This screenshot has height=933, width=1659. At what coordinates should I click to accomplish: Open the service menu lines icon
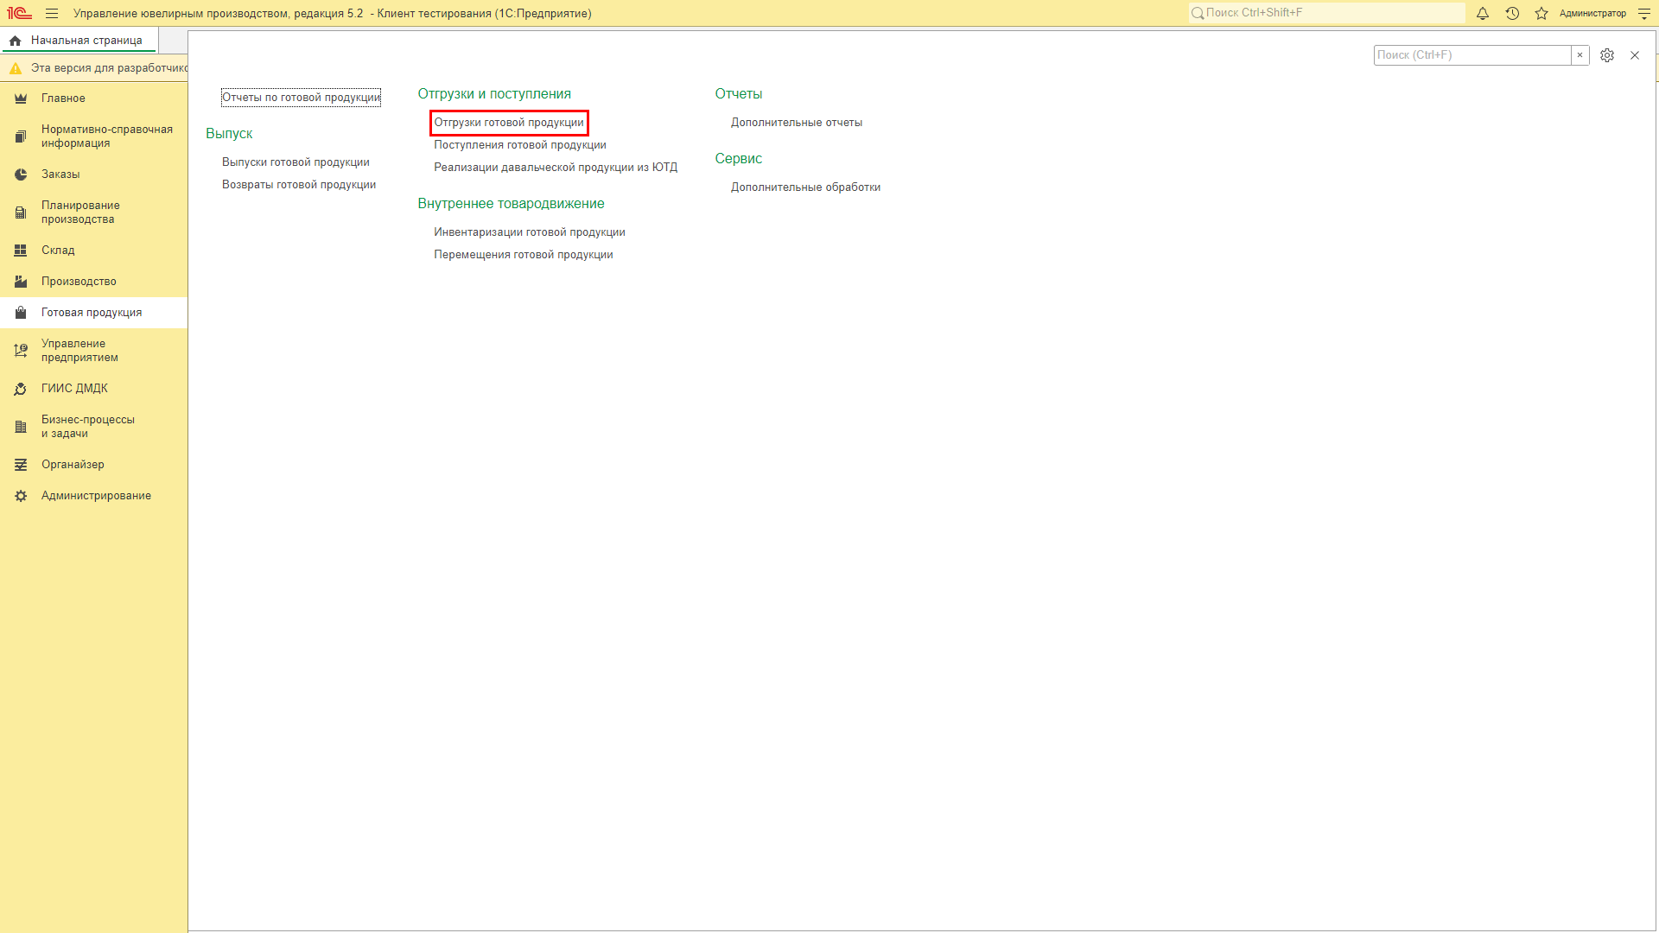(1644, 14)
